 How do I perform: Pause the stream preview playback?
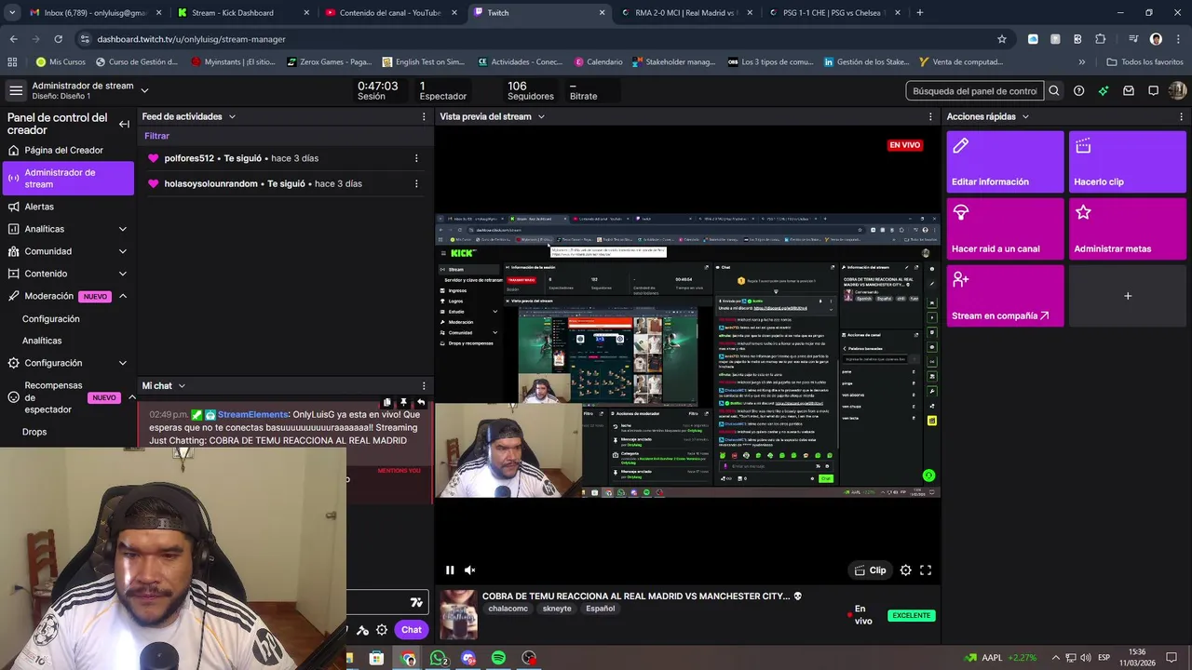tap(450, 570)
